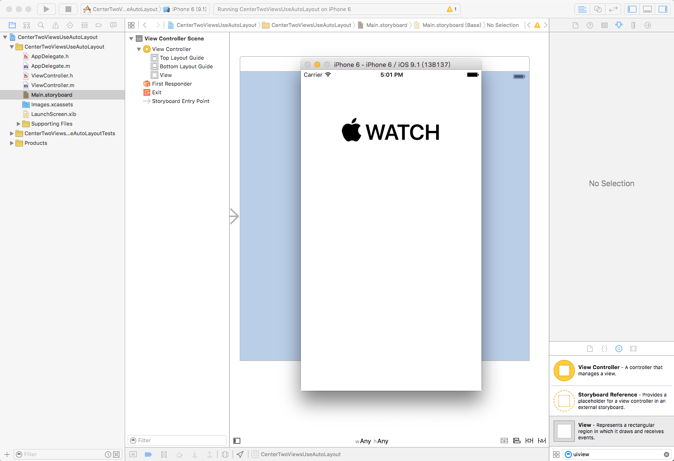Open the Report navigator

click(113, 25)
